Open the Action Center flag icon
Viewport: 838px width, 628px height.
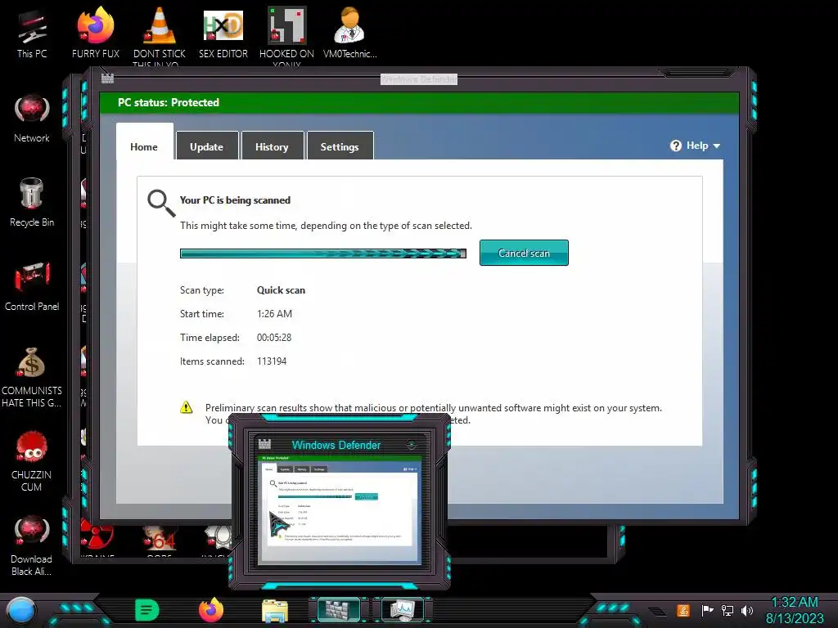pyautogui.click(x=707, y=610)
